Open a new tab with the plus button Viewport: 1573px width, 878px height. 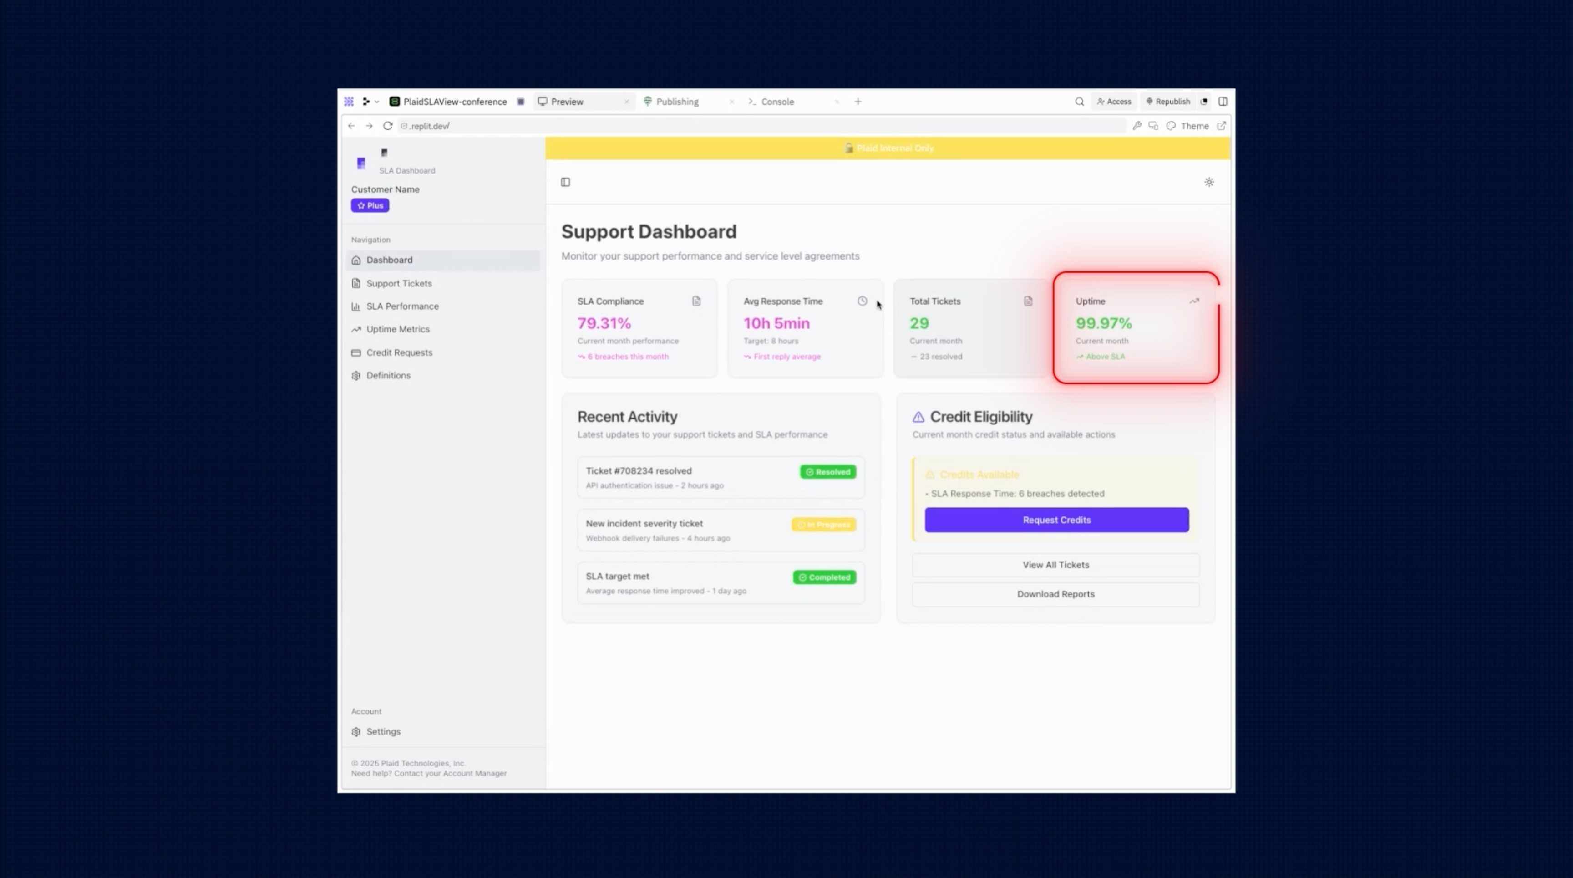[858, 102]
